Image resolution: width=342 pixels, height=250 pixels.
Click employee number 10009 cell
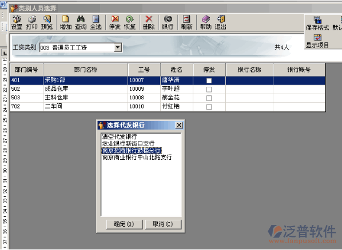click(x=144, y=89)
